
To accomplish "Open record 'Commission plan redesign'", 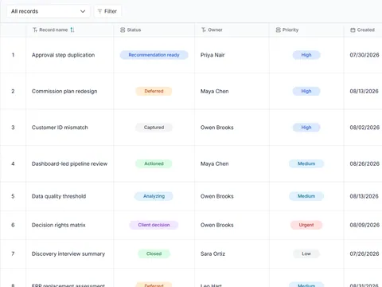I will 64,91.
